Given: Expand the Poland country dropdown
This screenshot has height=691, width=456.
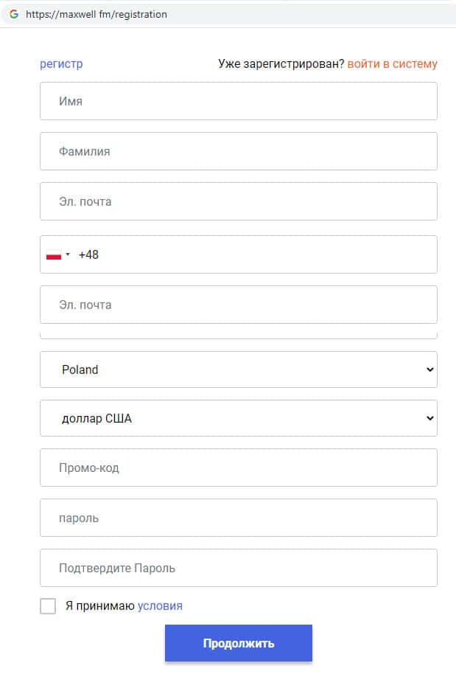Looking at the screenshot, I should (238, 369).
